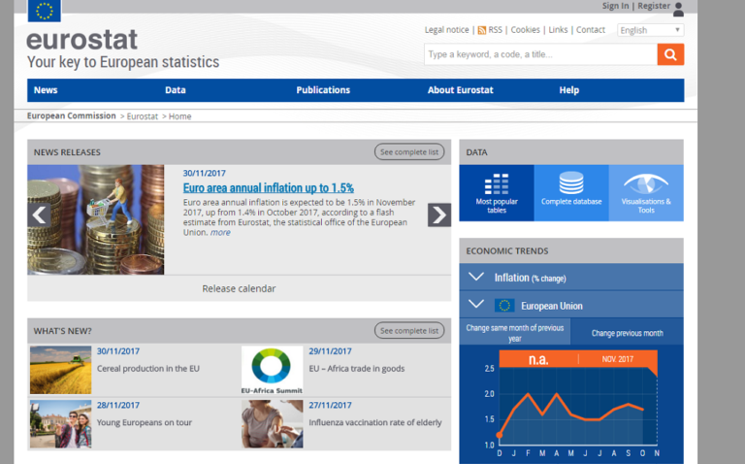Viewport: 745px width, 464px height.
Task: Click the coins shopping cart news image
Action: [95, 219]
